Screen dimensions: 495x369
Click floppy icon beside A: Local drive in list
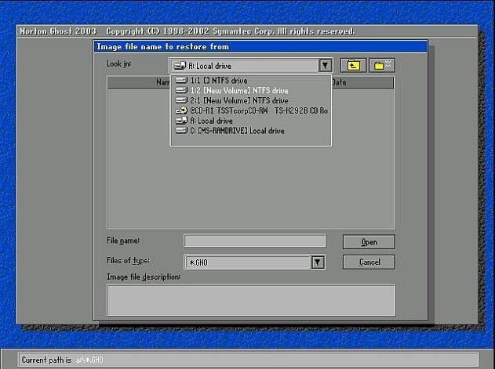181,121
